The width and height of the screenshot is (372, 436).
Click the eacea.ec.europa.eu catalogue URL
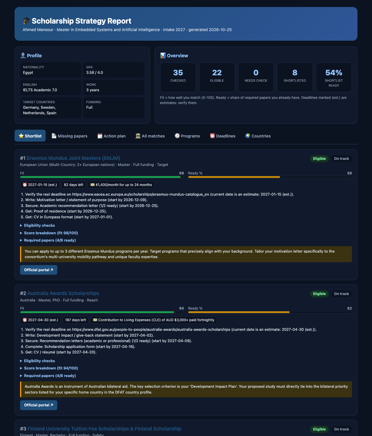141,194
